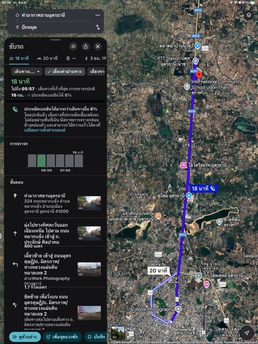Open the map layers button
258x344 pixels.
click(249, 15)
